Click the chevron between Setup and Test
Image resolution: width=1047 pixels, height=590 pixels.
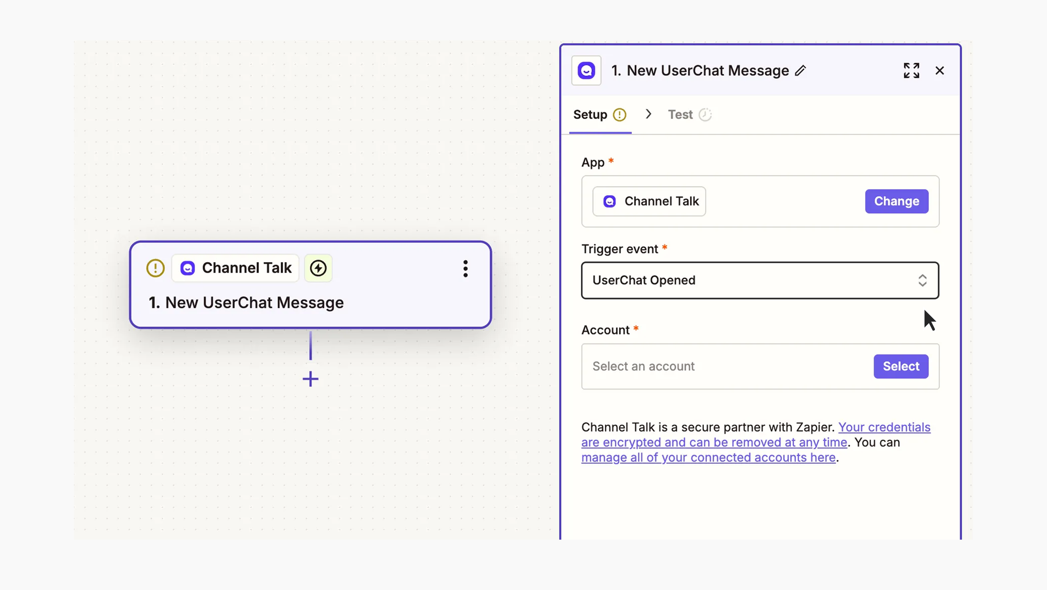[648, 114]
